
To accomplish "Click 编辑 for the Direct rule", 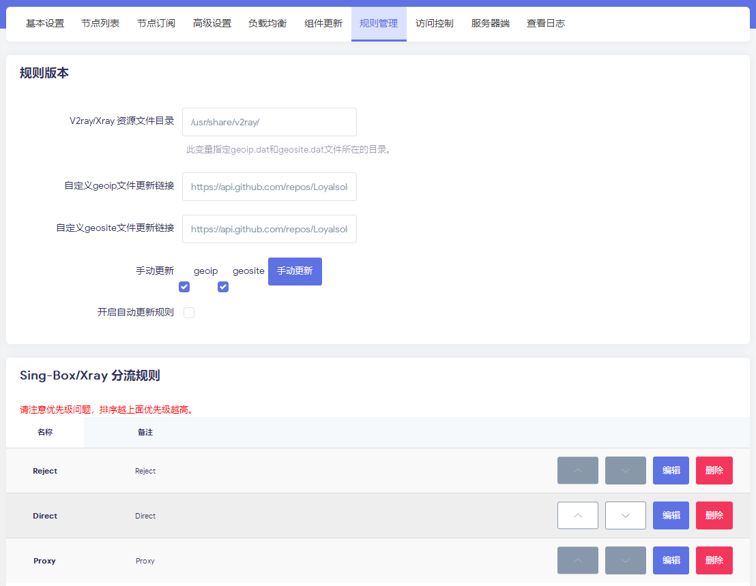I will 671,516.
